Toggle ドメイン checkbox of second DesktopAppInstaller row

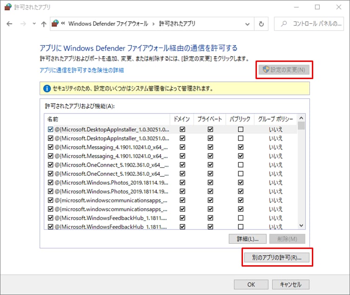pos(182,138)
